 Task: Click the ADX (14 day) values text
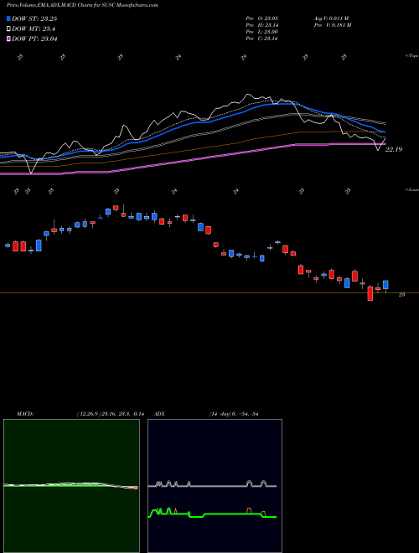coord(234,414)
